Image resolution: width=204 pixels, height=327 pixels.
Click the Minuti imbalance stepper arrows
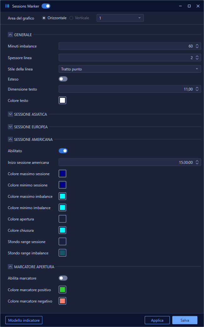197,46
